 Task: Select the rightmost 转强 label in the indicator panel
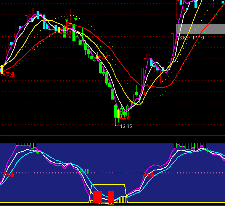149,175
